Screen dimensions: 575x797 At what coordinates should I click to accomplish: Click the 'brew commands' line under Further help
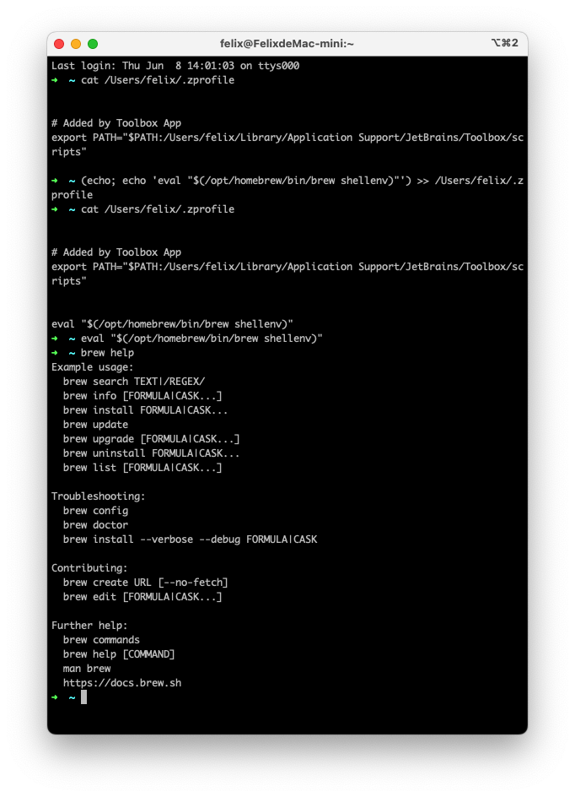101,640
